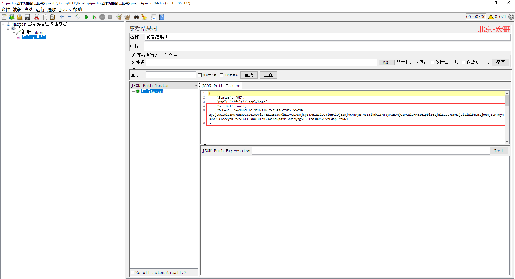The width and height of the screenshot is (515, 279).
Task: Toggle 区分大小写 case sensitive checkbox
Action: [200, 75]
